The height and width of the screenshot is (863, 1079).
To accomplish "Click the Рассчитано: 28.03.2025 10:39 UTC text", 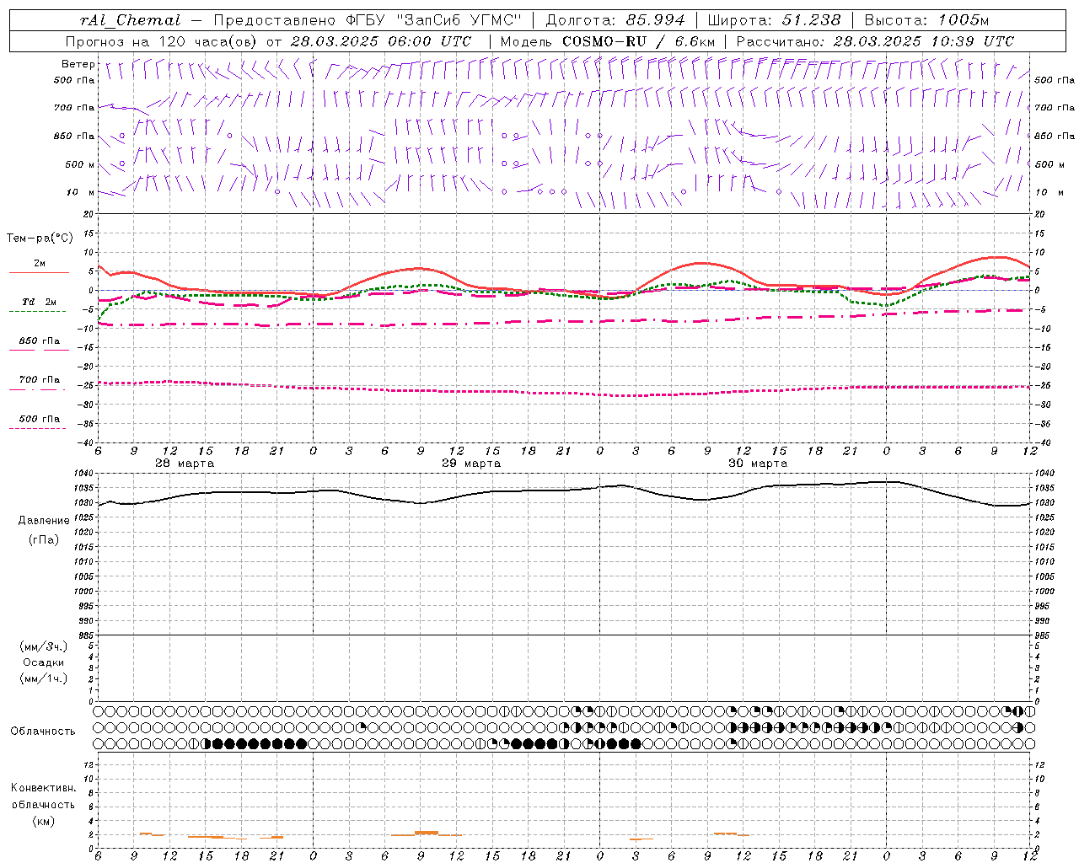I will (875, 41).
